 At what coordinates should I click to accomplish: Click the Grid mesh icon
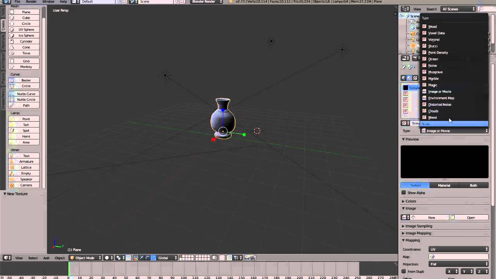coord(12,61)
